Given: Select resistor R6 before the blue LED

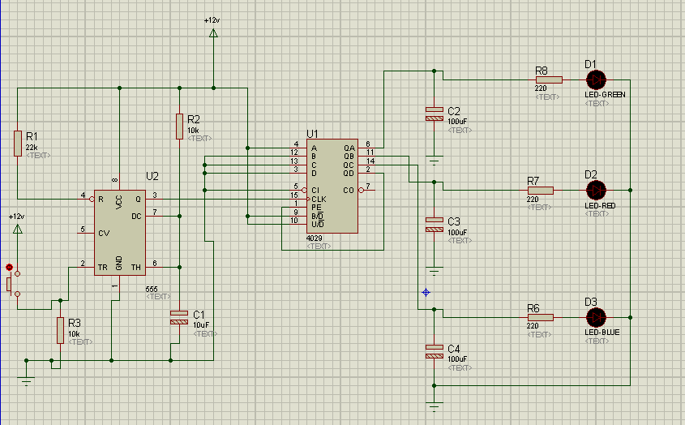Looking at the screenshot, I should tap(542, 317).
